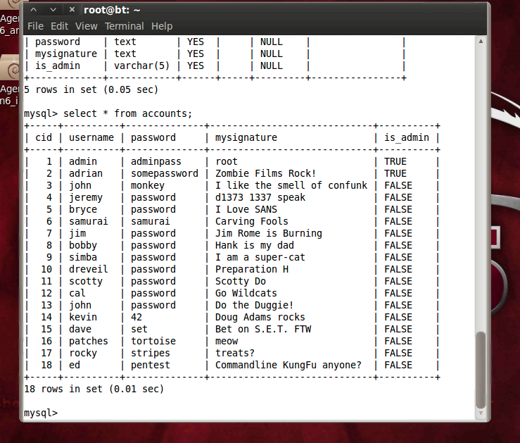This screenshot has width=520, height=443.
Task: Open the Terminal menu
Action: click(x=124, y=26)
